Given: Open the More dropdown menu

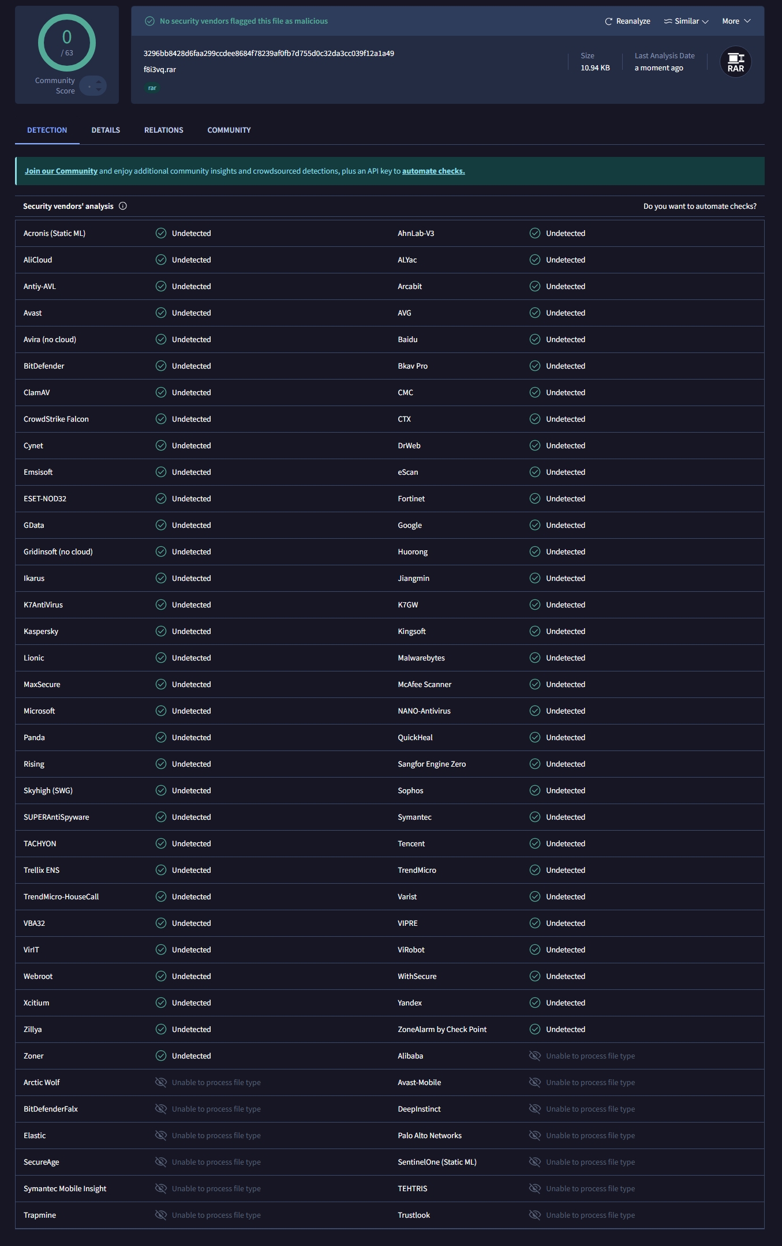Looking at the screenshot, I should 736,21.
